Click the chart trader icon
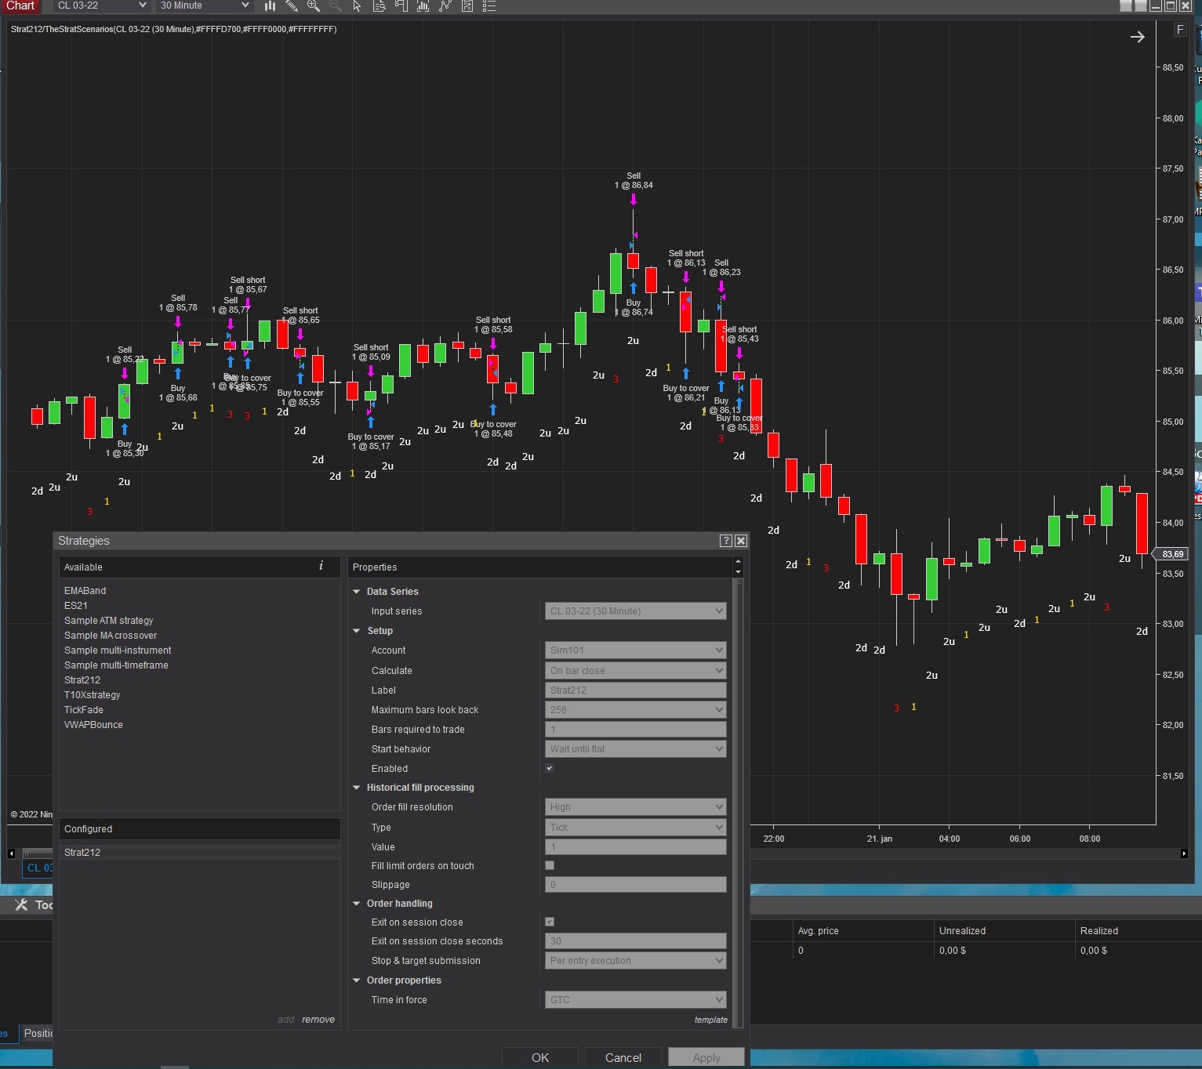Image resolution: width=1202 pixels, height=1069 pixels. click(401, 5)
